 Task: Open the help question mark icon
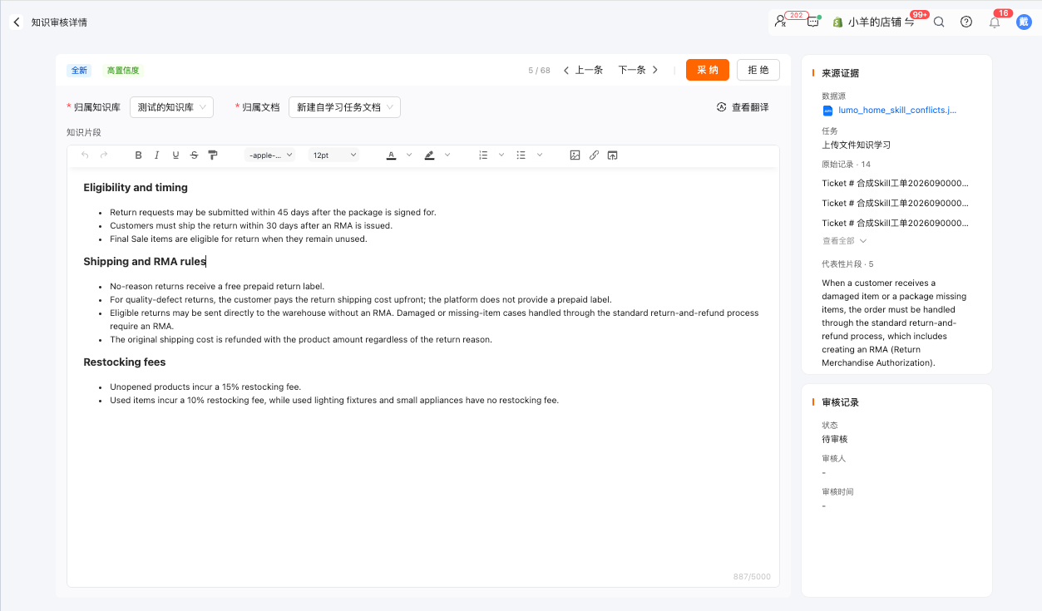click(966, 22)
